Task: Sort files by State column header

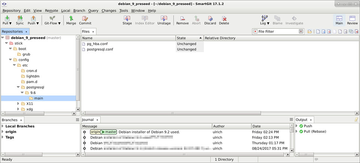Action: (189, 38)
